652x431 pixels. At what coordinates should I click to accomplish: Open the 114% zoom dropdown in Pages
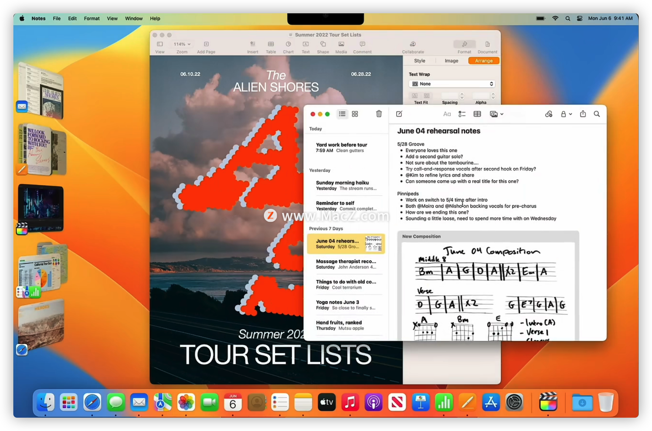[x=182, y=44]
